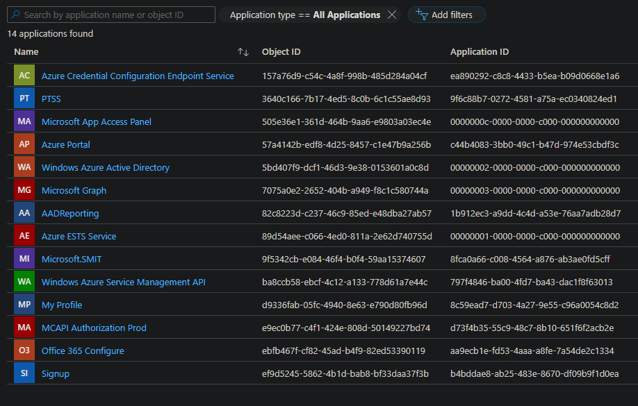Click the AE icon beside Azure ESTS Service

pos(24,236)
